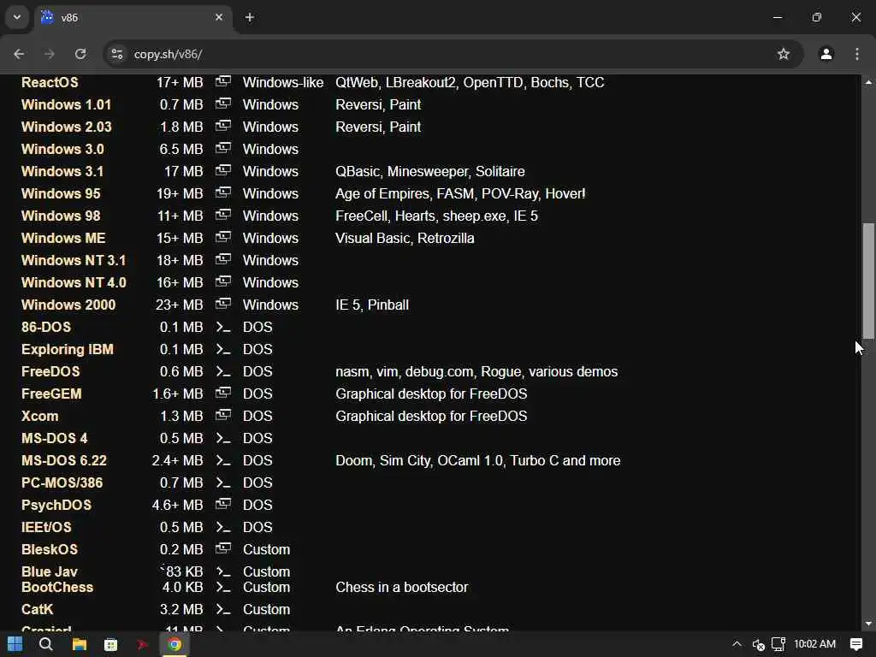This screenshot has width=876, height=657.
Task: Open the ReactOS image link
Action: coord(50,82)
